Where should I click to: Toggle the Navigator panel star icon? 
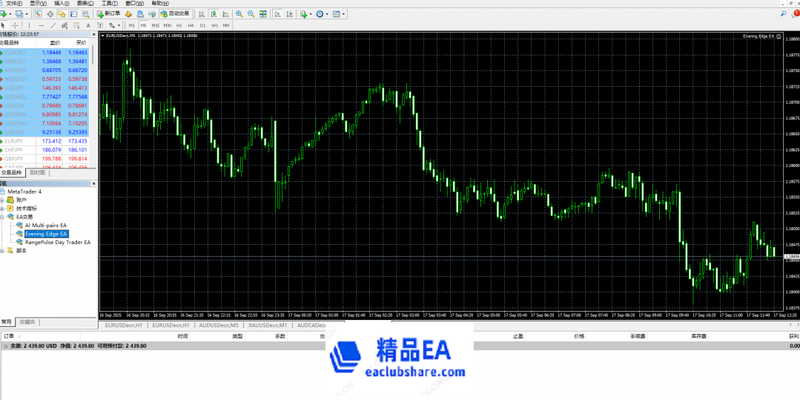(x=62, y=14)
